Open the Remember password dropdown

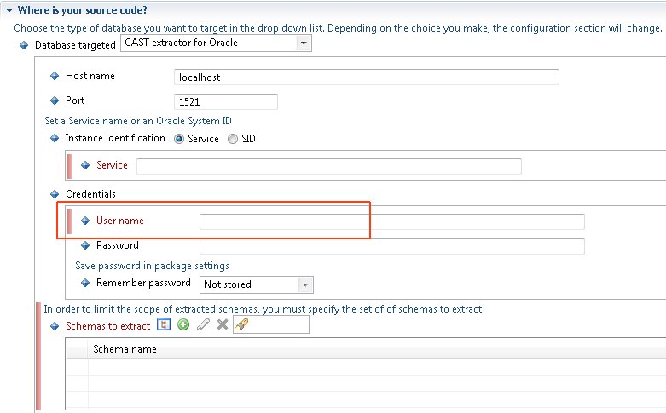tap(305, 284)
